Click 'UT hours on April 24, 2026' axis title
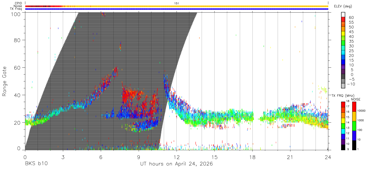 tap(176, 164)
